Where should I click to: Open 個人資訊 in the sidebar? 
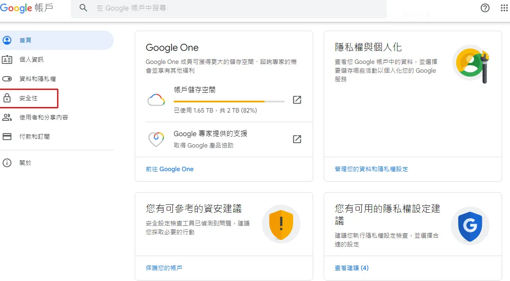click(x=31, y=60)
